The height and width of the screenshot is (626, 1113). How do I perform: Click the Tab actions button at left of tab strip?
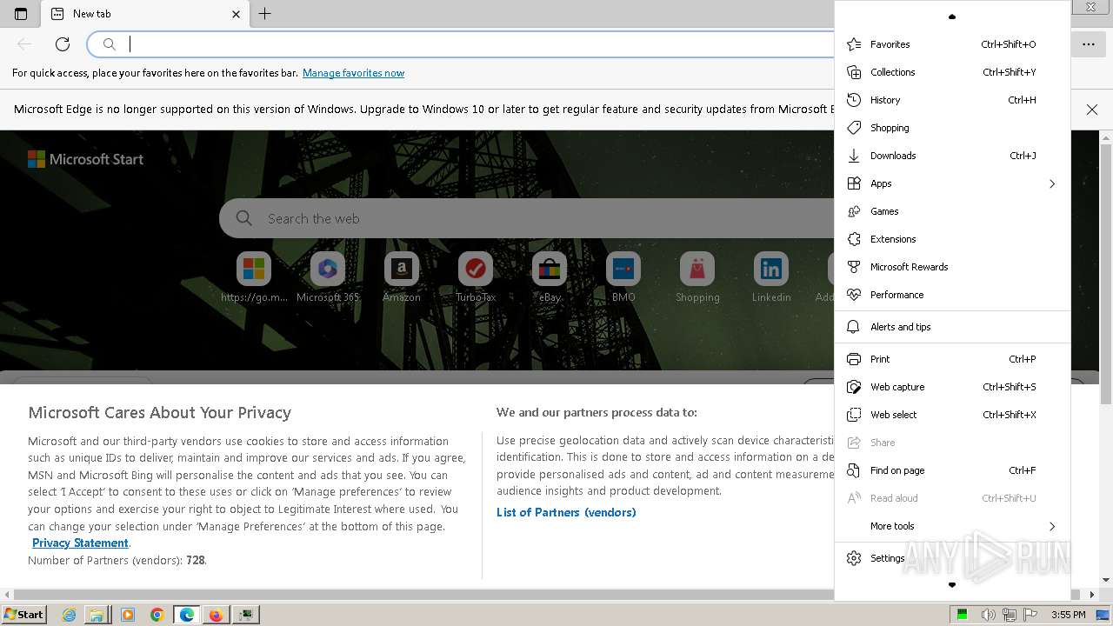tap(21, 14)
